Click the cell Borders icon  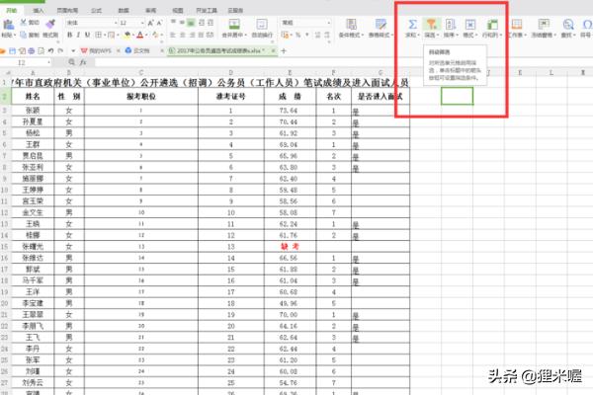tap(98, 35)
